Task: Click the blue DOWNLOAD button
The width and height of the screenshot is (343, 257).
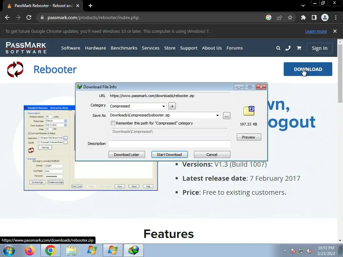Action: click(x=308, y=69)
